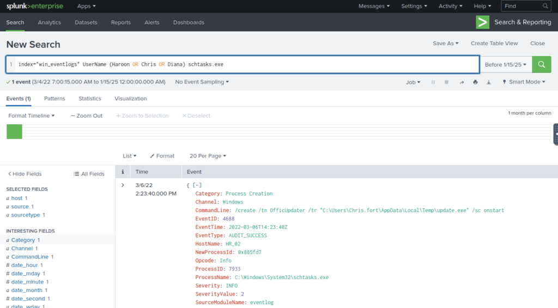Select the Events (1) tab
The image size is (558, 308).
[x=19, y=99]
